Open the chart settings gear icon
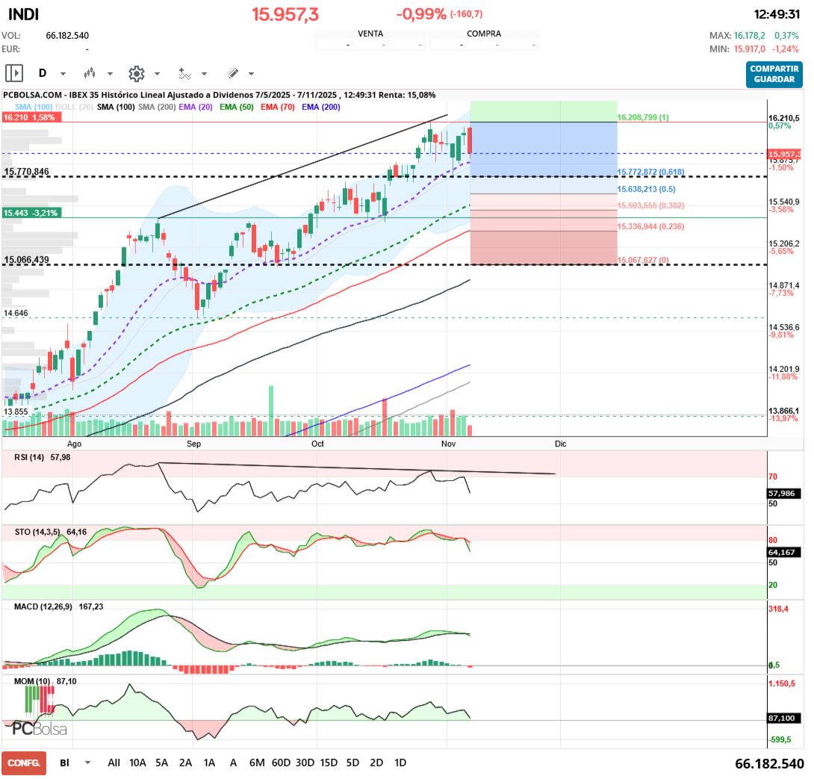The width and height of the screenshot is (814, 779). pyautogui.click(x=136, y=73)
